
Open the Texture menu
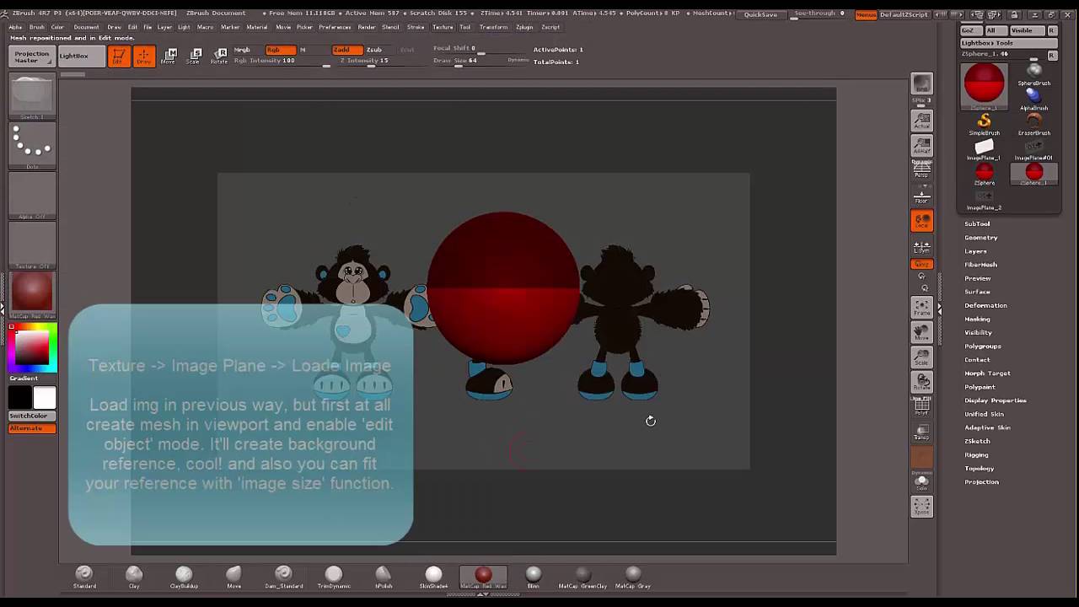tap(442, 27)
